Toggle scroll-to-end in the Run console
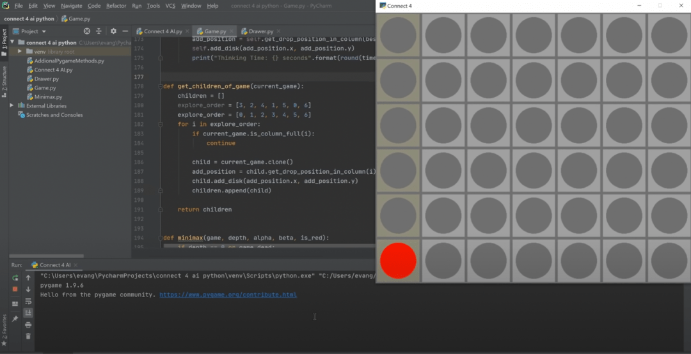Viewport: 691px width, 354px height. [28, 312]
